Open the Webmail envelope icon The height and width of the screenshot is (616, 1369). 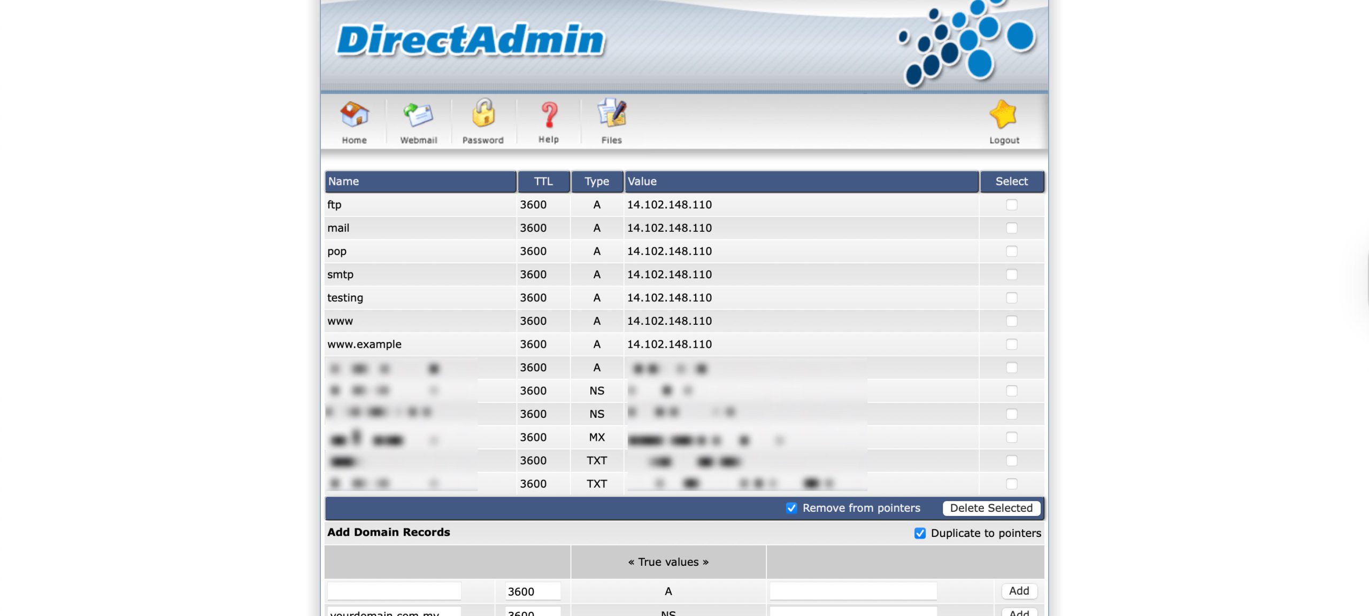(x=418, y=114)
